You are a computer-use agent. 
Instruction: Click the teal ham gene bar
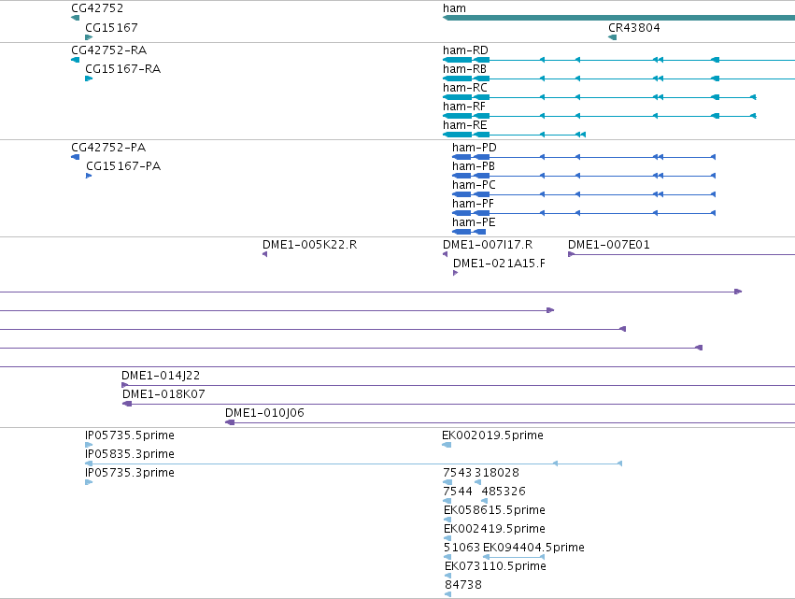(618, 18)
